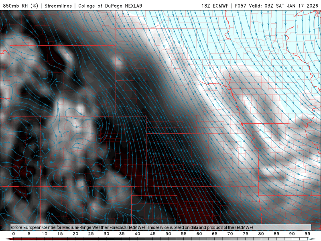321x241 pixels.
Task: Click the "850mb RH (%)" title label
Action: pos(20,6)
